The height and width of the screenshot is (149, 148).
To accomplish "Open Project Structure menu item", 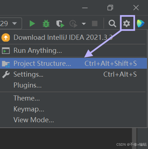I will 73,63.
